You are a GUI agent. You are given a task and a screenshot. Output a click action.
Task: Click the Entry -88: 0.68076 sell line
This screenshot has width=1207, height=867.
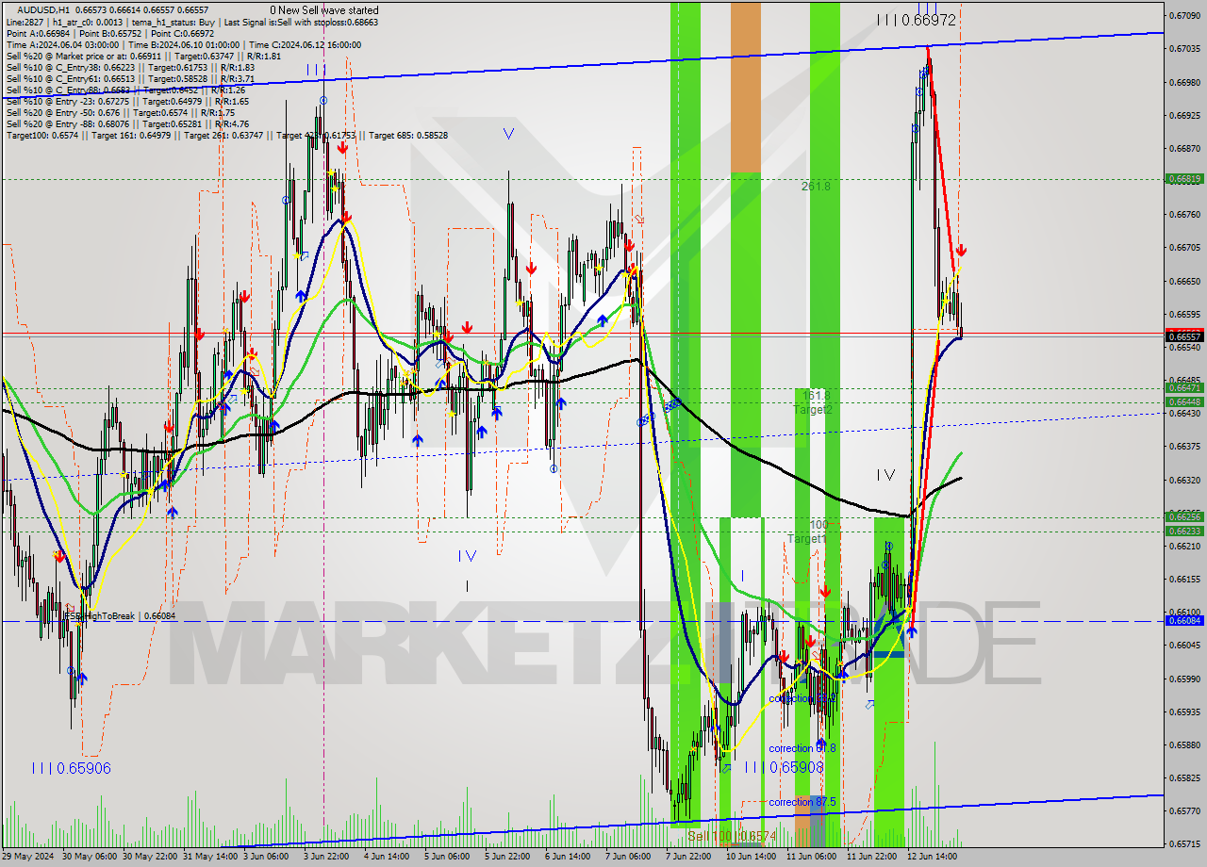click(127, 124)
